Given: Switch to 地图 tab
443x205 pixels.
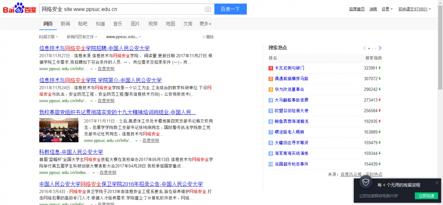Looking at the screenshot, I should click(x=171, y=24).
